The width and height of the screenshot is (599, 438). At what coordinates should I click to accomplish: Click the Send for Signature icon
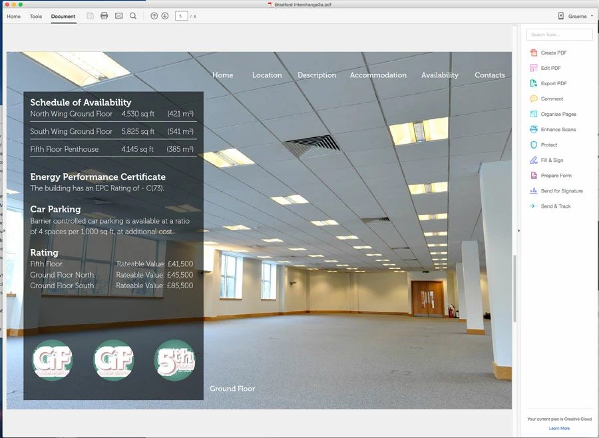pyautogui.click(x=534, y=191)
